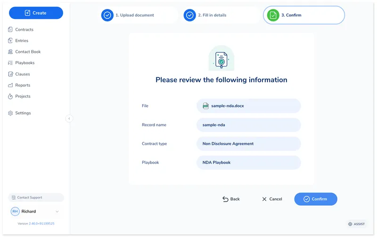Click the Fill in details checkmark circle

pyautogui.click(x=190, y=15)
